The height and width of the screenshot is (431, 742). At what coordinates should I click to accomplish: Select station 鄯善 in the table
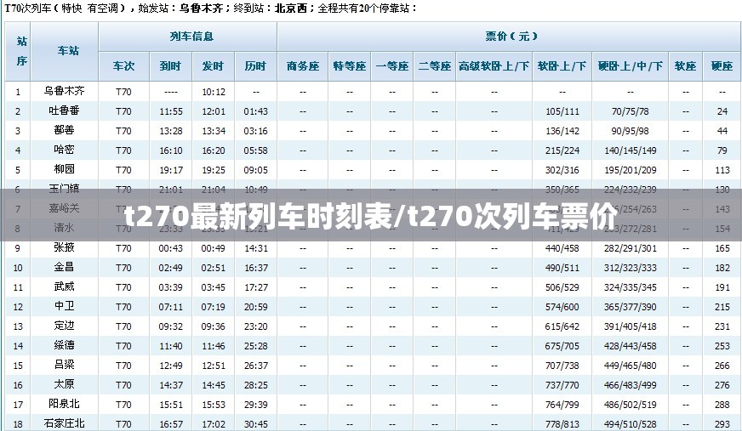click(x=65, y=130)
